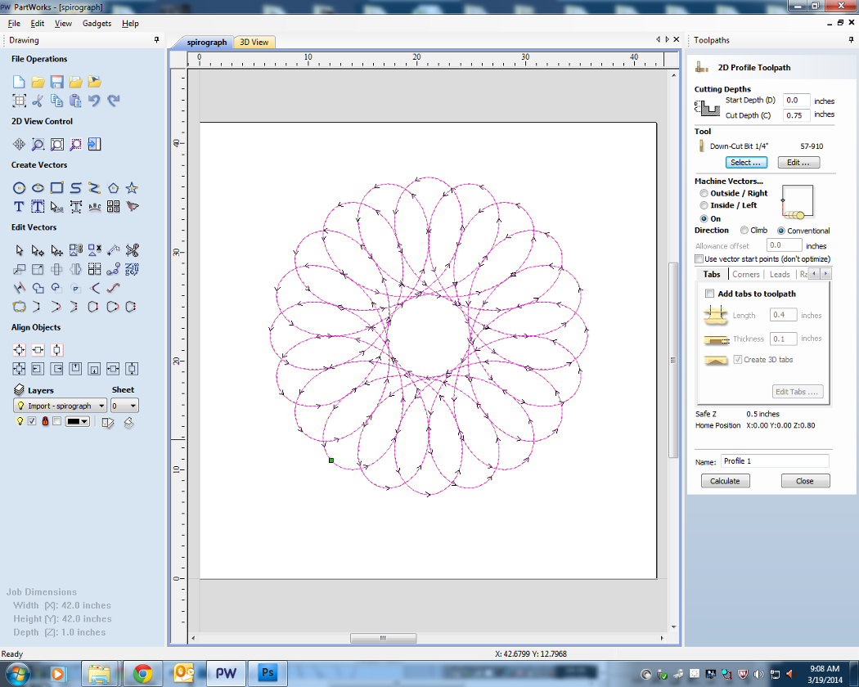This screenshot has height=687, width=859.
Task: Select the Draw Star tool
Action: tap(132, 188)
